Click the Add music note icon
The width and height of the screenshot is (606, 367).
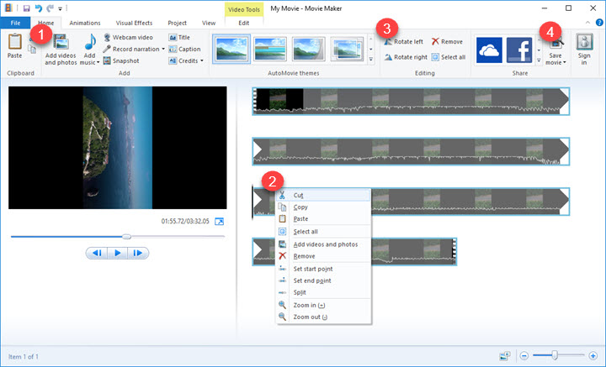[90, 42]
